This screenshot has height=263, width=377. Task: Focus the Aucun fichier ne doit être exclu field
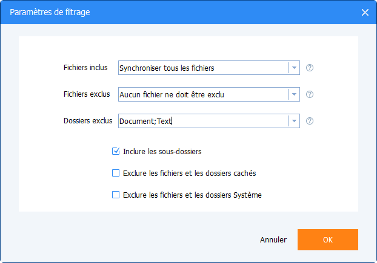pyautogui.click(x=203, y=94)
